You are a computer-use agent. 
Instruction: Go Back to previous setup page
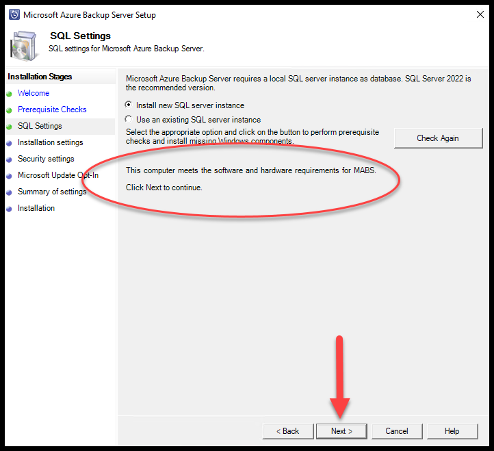[287, 431]
